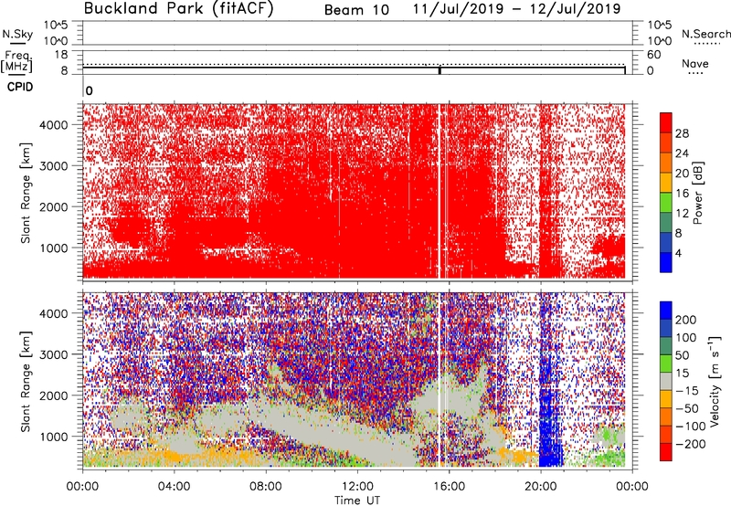This screenshot has width=731, height=506.
Task: Click the "60" Nave tick label
Action: point(653,55)
